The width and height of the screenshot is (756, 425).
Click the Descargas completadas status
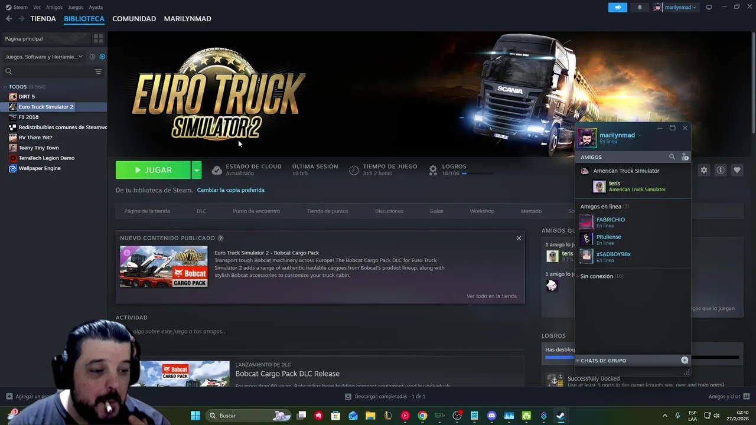pos(385,397)
